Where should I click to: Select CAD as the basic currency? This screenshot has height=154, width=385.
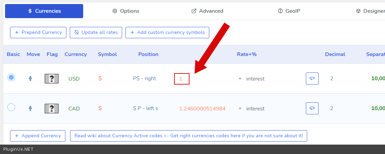[11, 107]
